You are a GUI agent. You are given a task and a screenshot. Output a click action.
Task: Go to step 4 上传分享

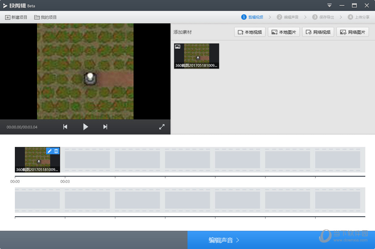click(359, 17)
